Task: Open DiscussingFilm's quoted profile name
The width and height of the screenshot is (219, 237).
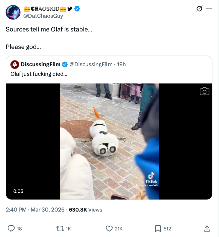Action: pyautogui.click(x=41, y=65)
